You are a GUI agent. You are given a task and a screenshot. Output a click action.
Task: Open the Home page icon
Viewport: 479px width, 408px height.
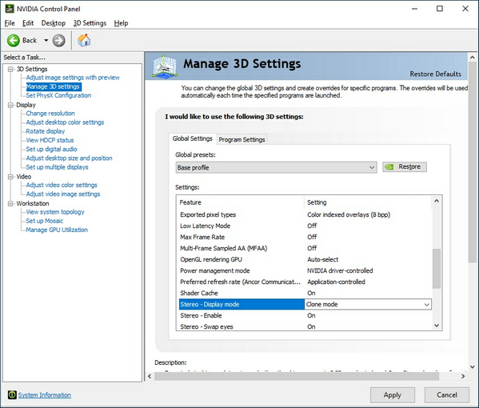coord(84,40)
